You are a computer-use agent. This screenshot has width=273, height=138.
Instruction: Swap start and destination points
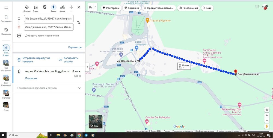pos(79,23)
